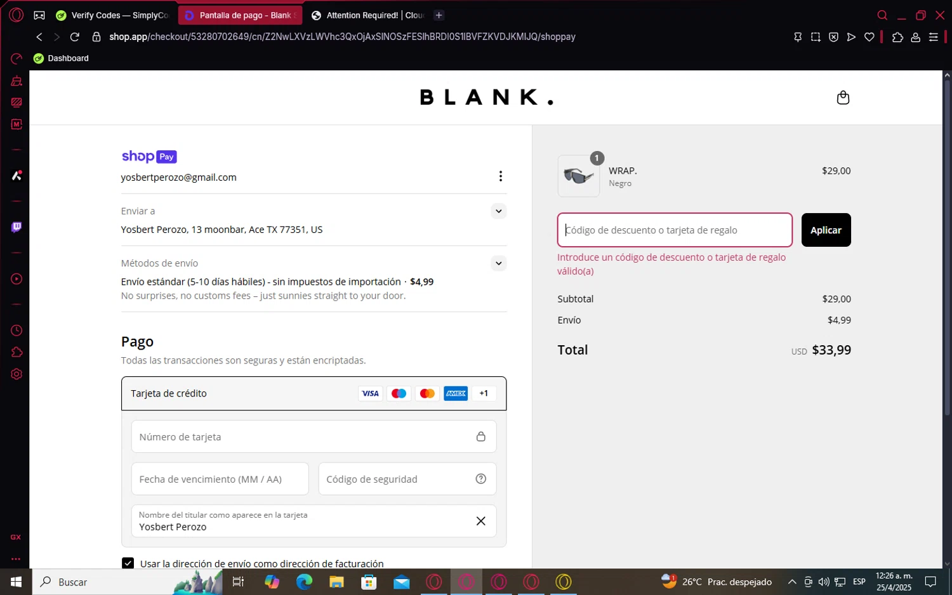Image resolution: width=952 pixels, height=595 pixels.
Task: Click the address bar URL
Action: coord(342,37)
